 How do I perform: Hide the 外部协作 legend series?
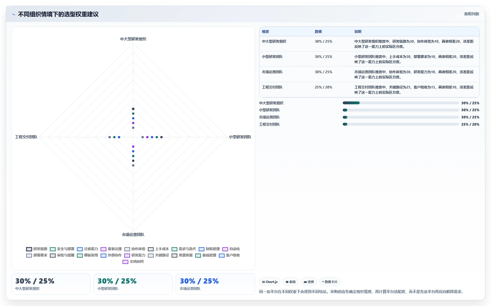(111, 255)
